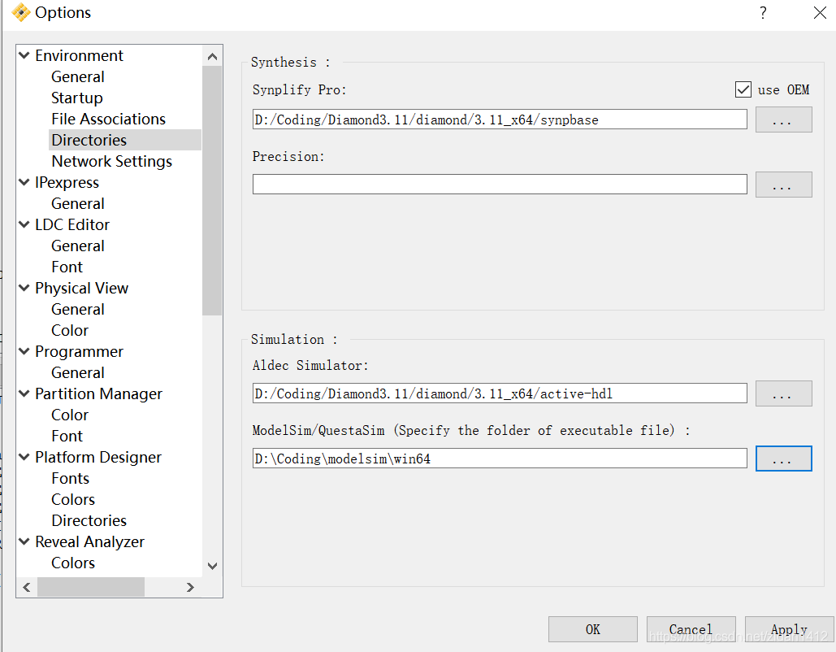Click the Options dialog app icon

21,12
